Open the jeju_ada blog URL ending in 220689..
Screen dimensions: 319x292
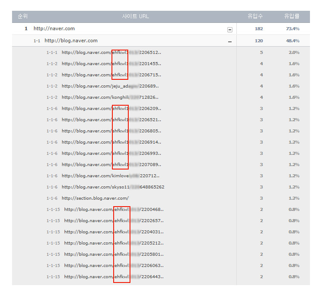110,86
